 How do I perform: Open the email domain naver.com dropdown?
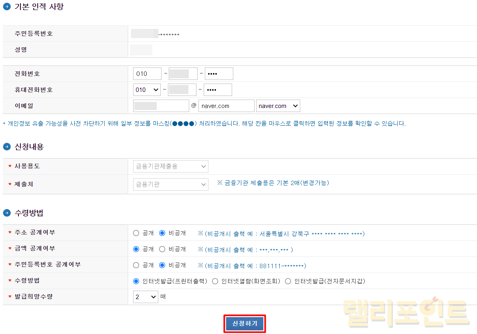(x=278, y=106)
